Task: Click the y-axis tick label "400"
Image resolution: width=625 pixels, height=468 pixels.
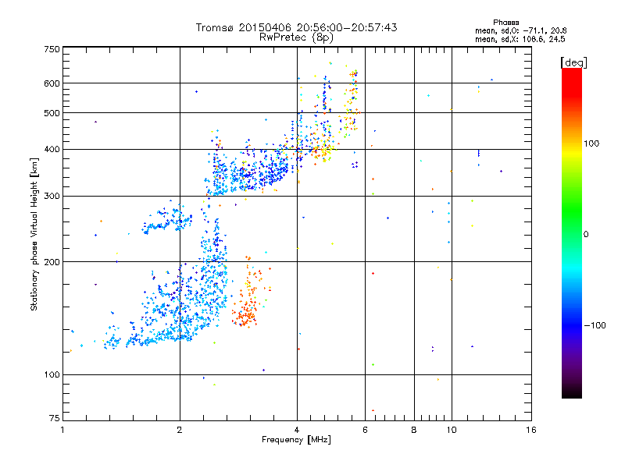Action: (x=52, y=150)
